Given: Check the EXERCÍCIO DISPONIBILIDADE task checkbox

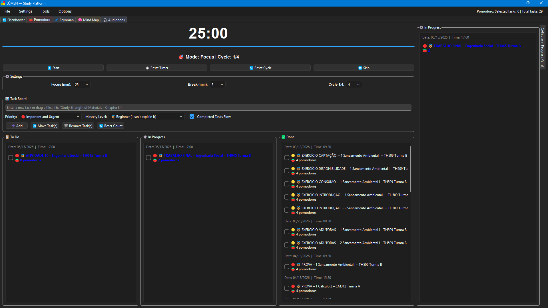Looking at the screenshot, I should 287,171.
